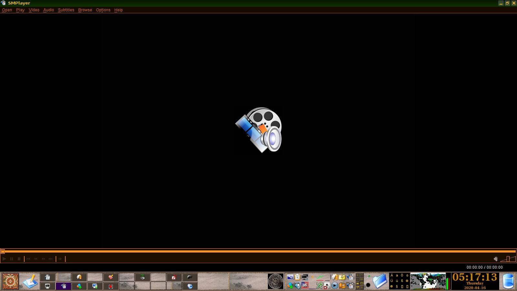
Task: Toggle mute with the speaker icon
Action: [495, 259]
